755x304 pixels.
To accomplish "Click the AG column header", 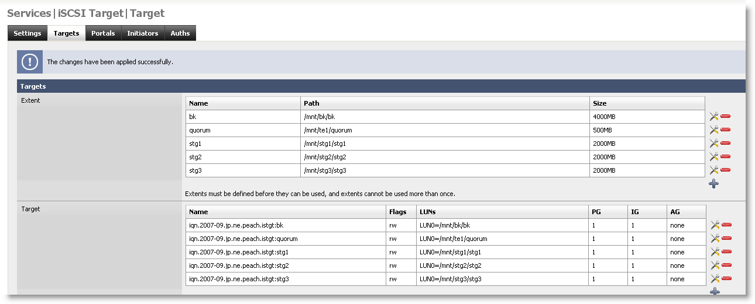I will [x=687, y=212].
